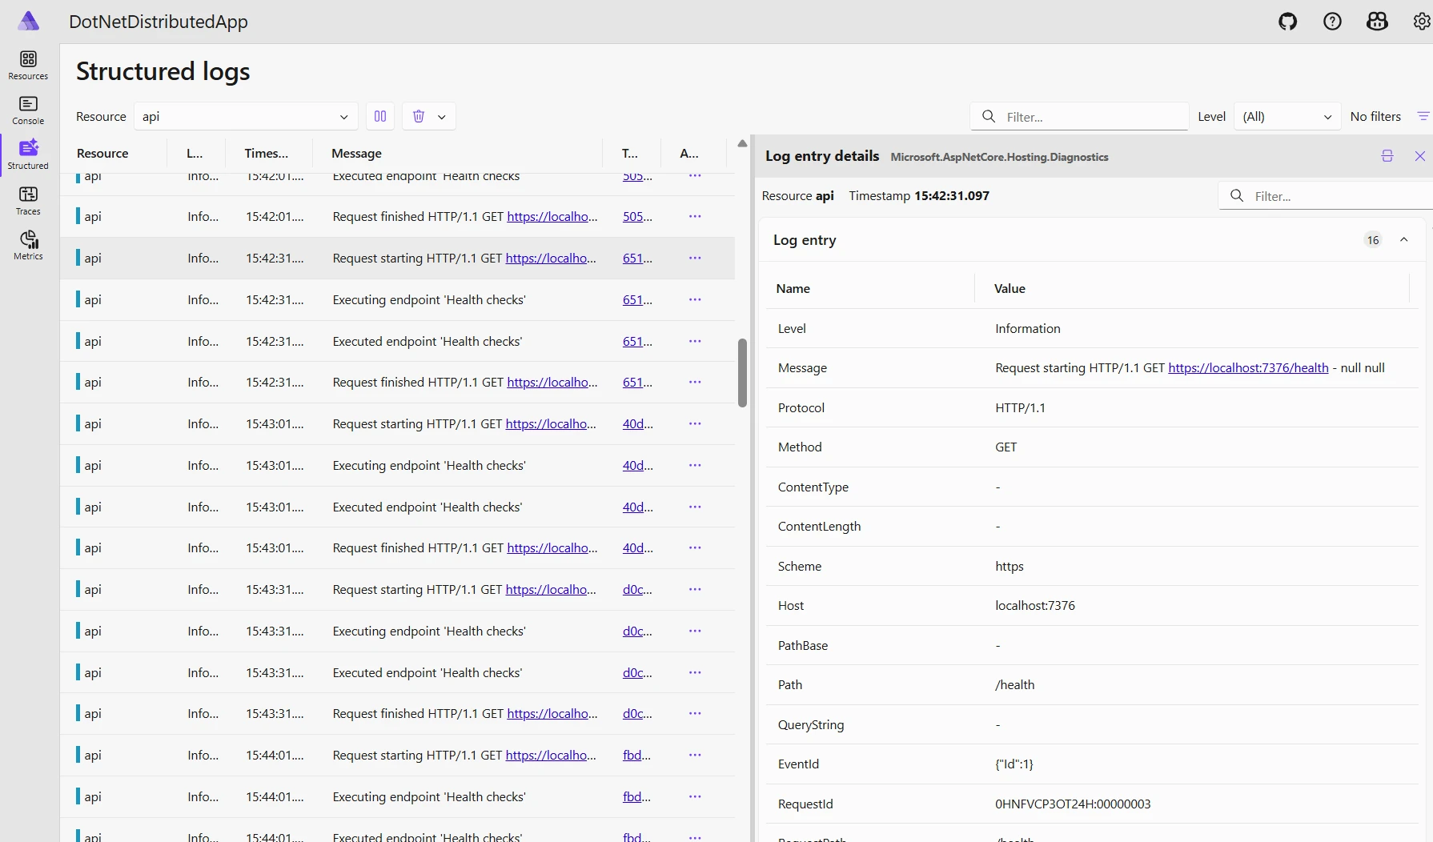Expand the remove logs dropdown arrow
Image resolution: width=1433 pixels, height=842 pixels.
pyautogui.click(x=441, y=117)
